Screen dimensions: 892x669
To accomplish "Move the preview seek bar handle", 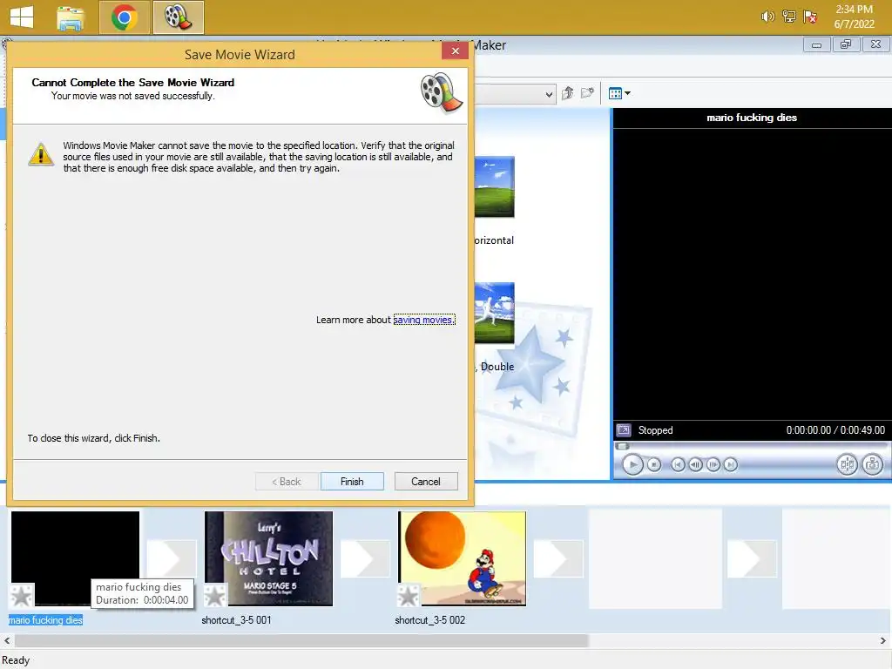I will coord(623,447).
